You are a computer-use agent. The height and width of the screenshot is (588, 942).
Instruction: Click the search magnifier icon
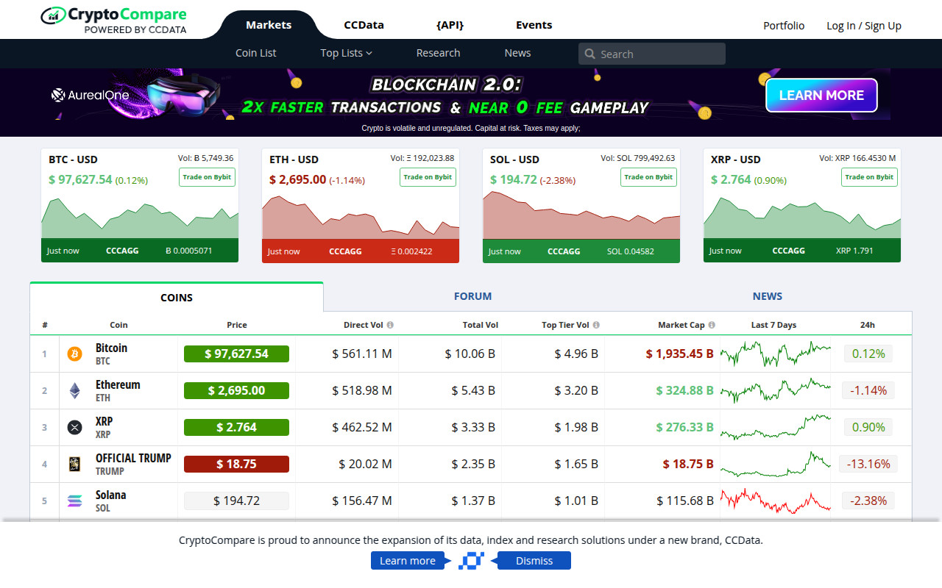tap(589, 54)
